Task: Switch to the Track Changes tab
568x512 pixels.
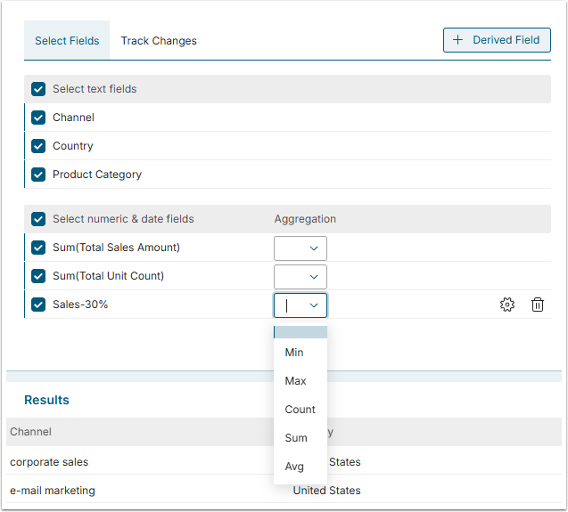Action: (x=159, y=41)
